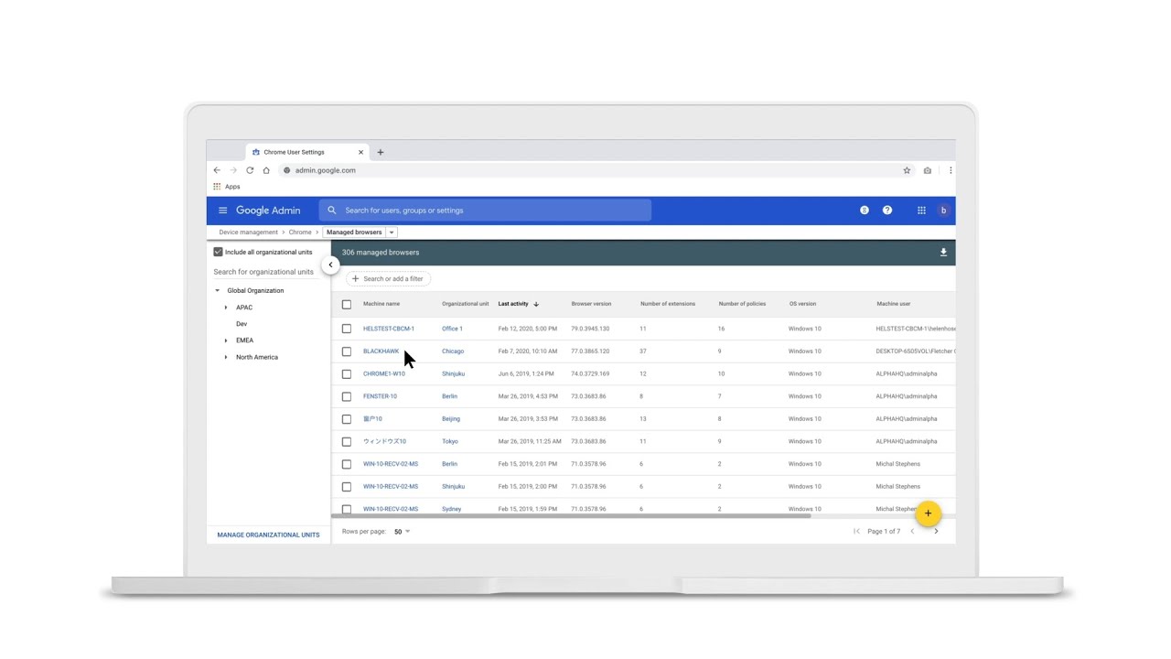Check the select-all checkbox in the table header
Viewport: 1171px width, 659px height.
click(347, 304)
